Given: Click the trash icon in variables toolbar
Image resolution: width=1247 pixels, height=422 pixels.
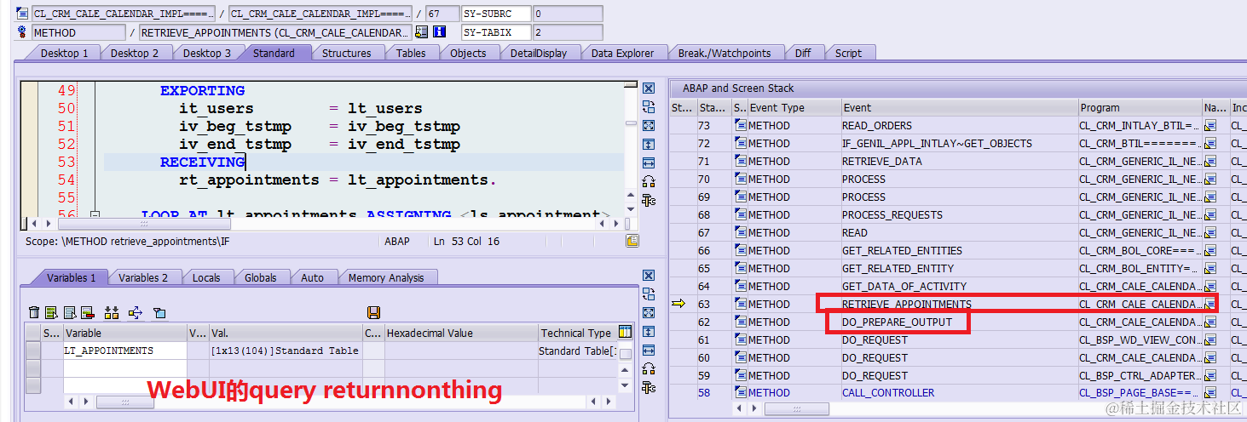Looking at the screenshot, I should point(34,312).
